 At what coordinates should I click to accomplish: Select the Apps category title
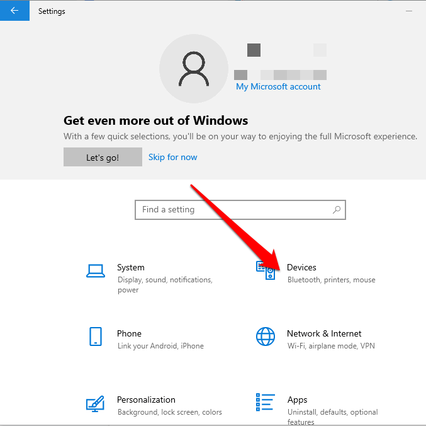(x=297, y=400)
